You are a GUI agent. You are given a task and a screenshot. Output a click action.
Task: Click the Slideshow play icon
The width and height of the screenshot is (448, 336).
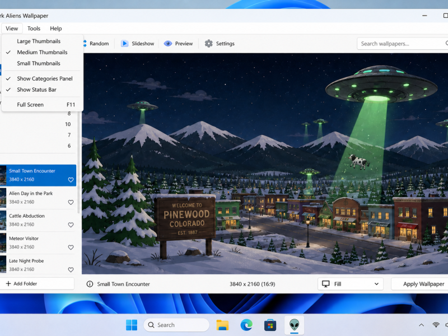pos(124,44)
